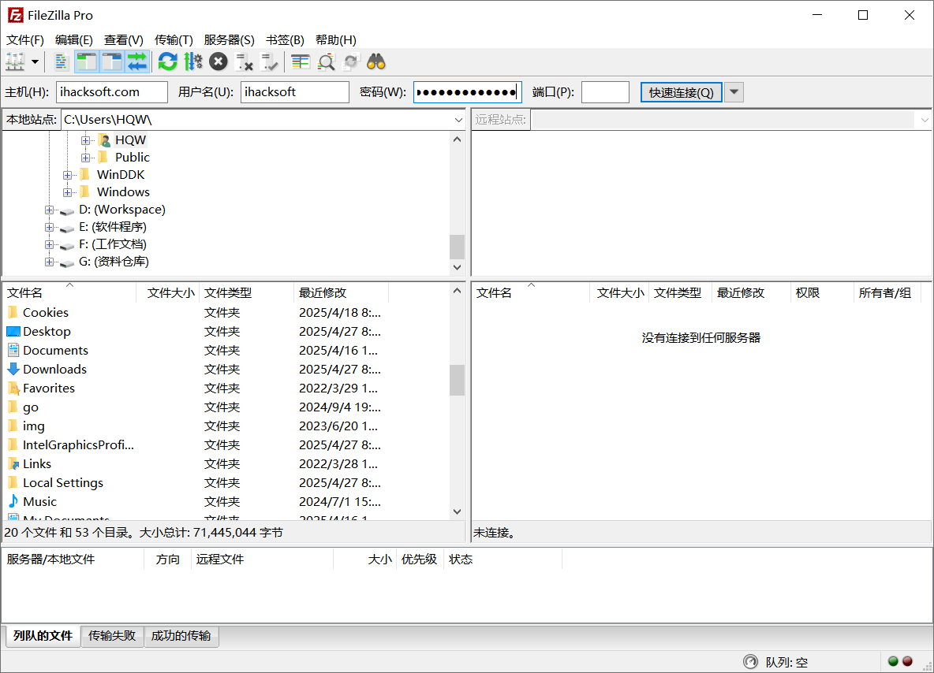Open the Site Manager dropdown arrow
Image resolution: width=934 pixels, height=673 pixels.
coord(35,62)
